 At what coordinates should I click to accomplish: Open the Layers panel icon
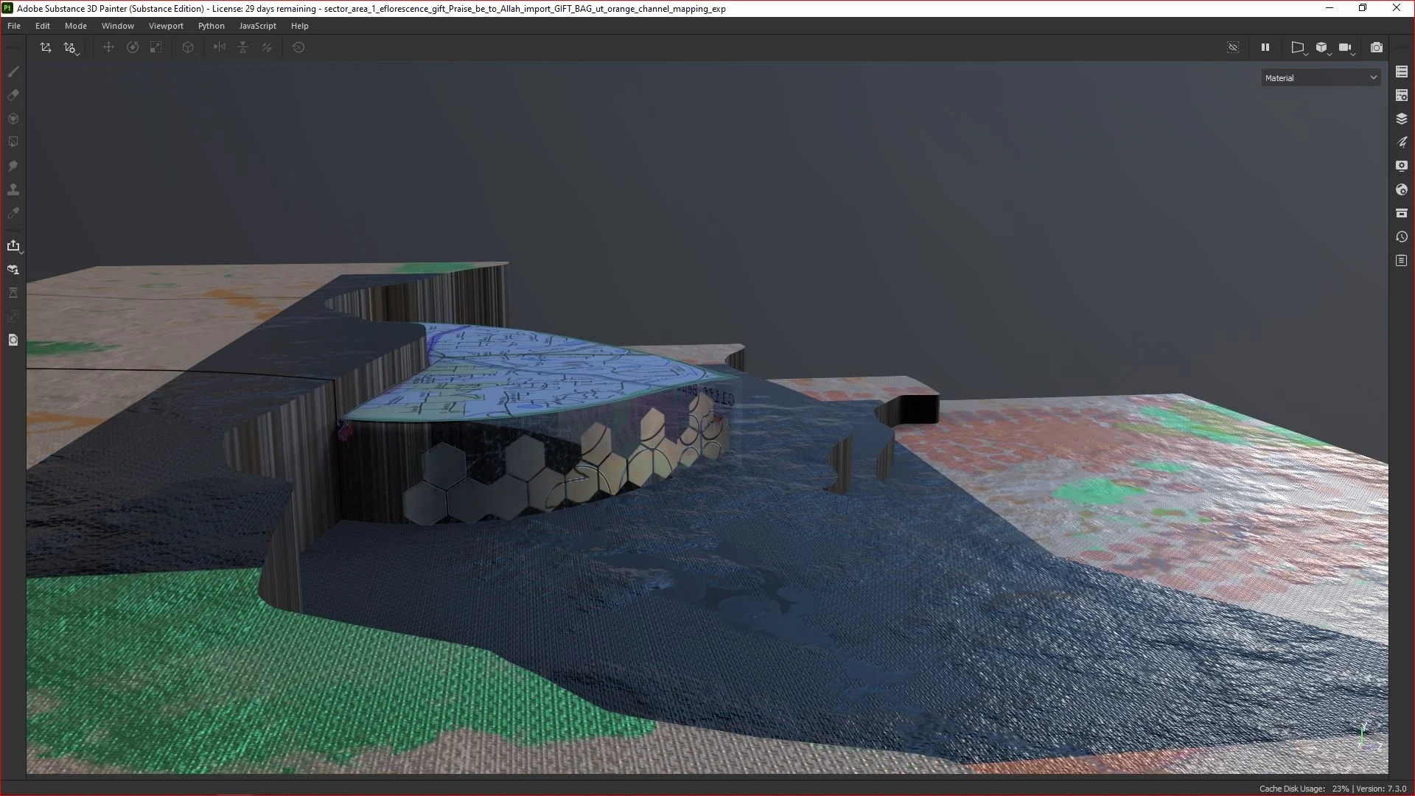point(1402,119)
